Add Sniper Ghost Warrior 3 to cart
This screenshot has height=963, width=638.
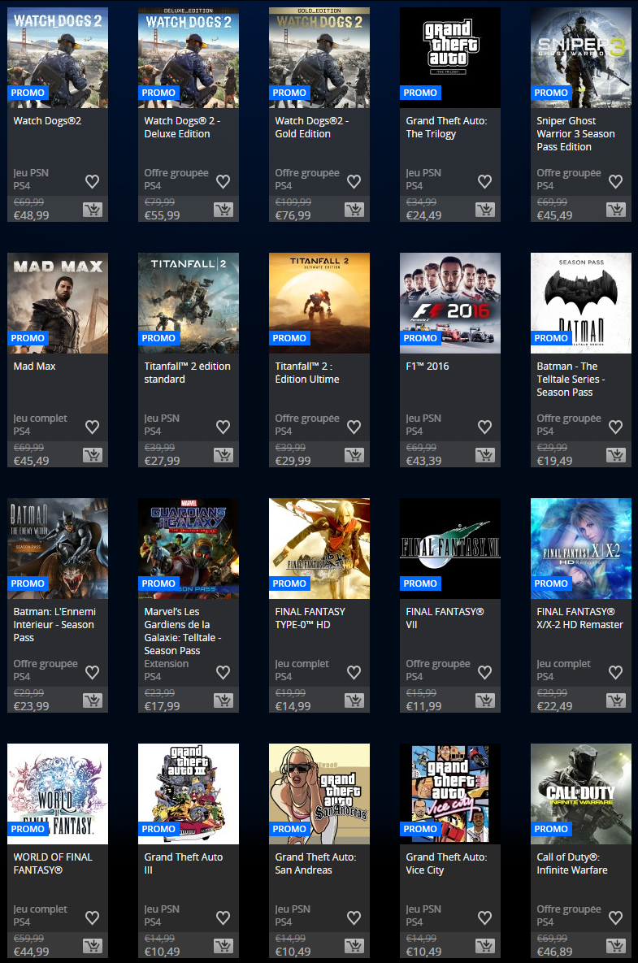click(x=615, y=210)
